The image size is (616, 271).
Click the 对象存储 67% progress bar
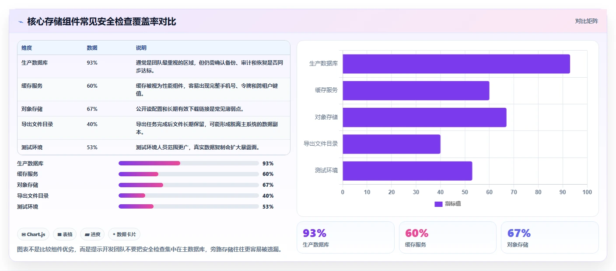[x=189, y=185]
